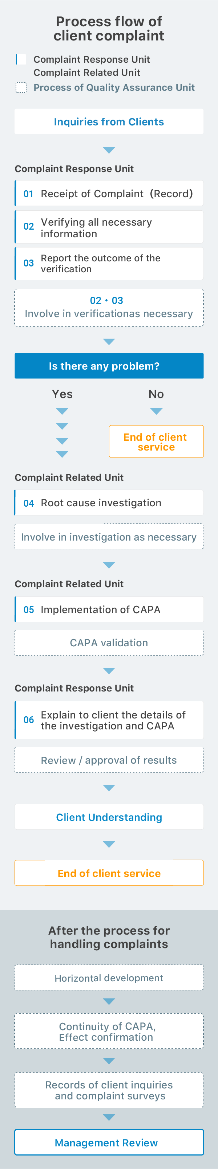The image size is (218, 1169).
Task: Click the Inquiries from Clients box
Action: [x=109, y=122]
